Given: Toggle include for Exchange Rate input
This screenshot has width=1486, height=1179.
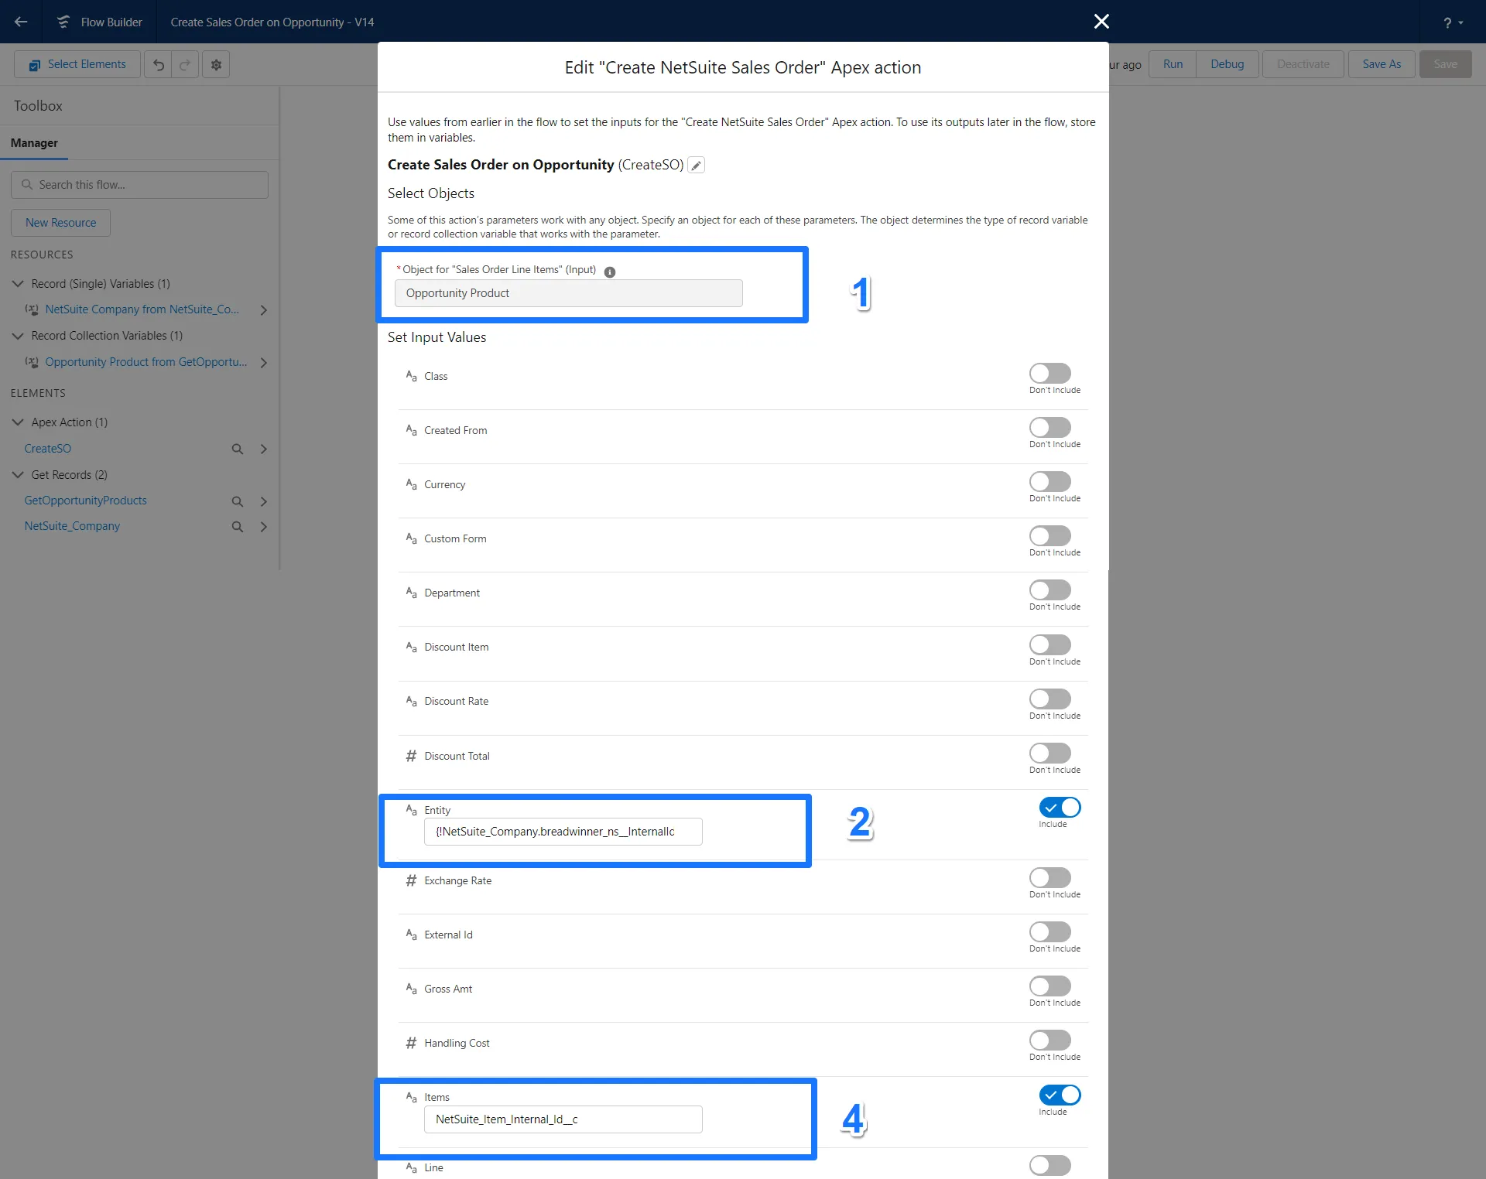Looking at the screenshot, I should point(1050,878).
